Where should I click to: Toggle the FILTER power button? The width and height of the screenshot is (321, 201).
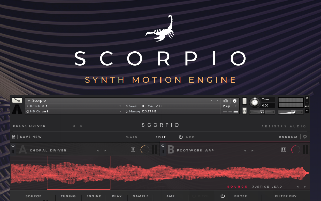pyautogui.click(x=223, y=196)
